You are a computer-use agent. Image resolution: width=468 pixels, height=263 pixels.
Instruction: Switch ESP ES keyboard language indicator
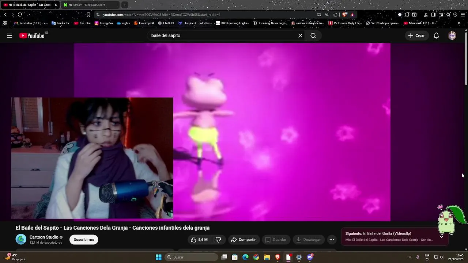point(427,257)
